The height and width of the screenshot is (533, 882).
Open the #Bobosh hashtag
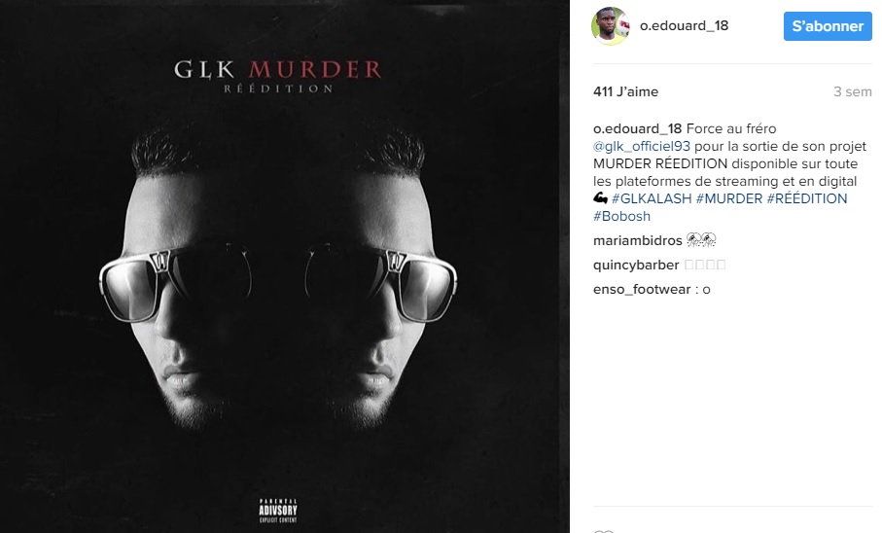pos(621,216)
